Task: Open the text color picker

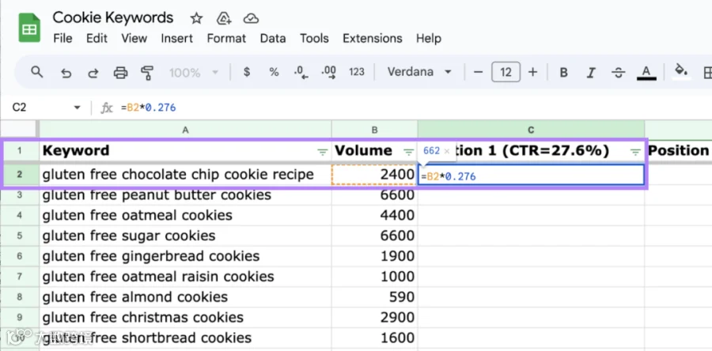Action: (646, 73)
